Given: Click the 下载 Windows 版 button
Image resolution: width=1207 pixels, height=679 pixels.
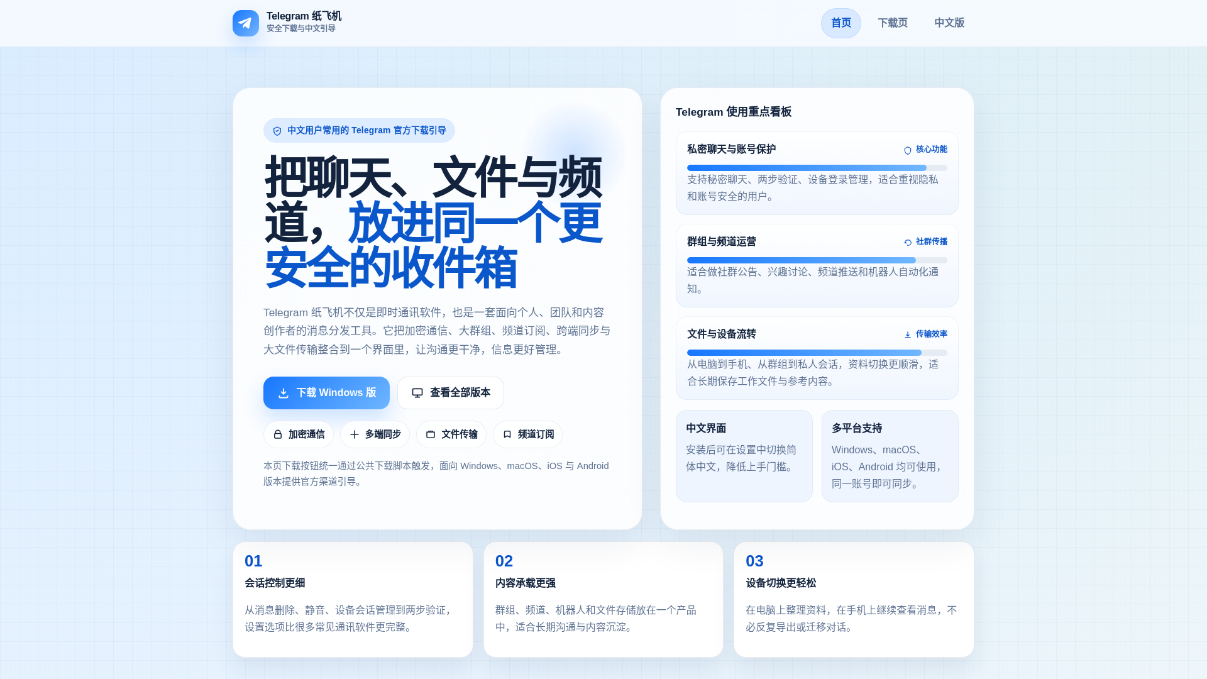Looking at the screenshot, I should [x=326, y=393].
